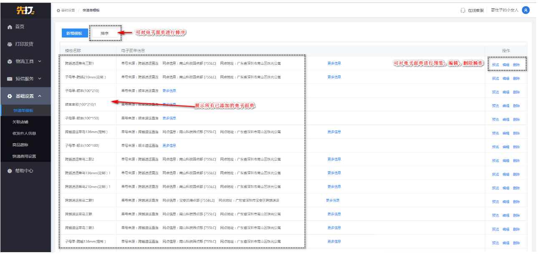
Task: Select template name 子母单-顺丰(100*150)
Action: (82, 118)
